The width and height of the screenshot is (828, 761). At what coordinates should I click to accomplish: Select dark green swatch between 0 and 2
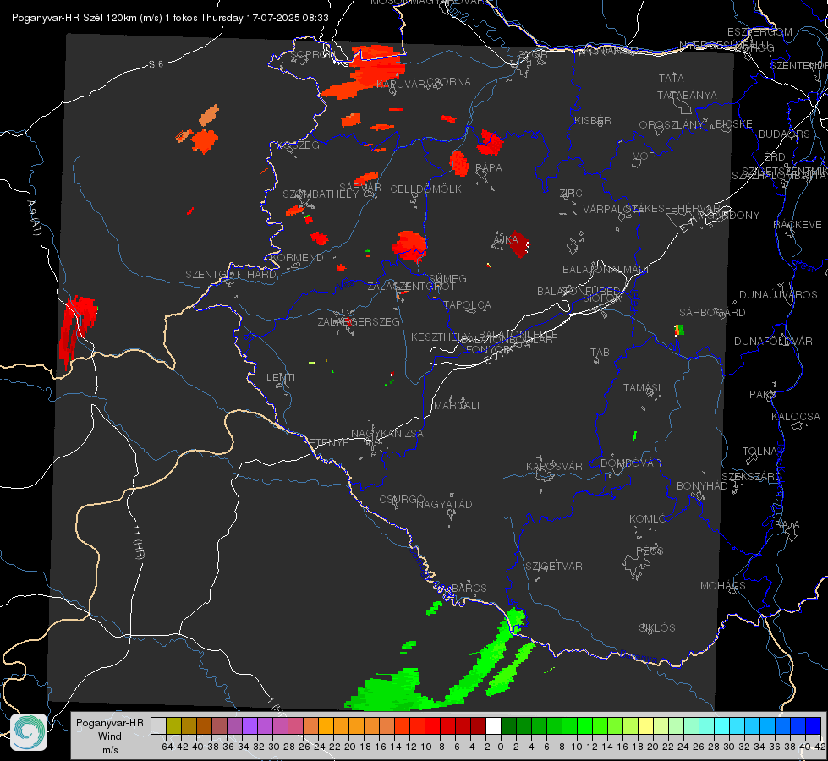click(508, 726)
